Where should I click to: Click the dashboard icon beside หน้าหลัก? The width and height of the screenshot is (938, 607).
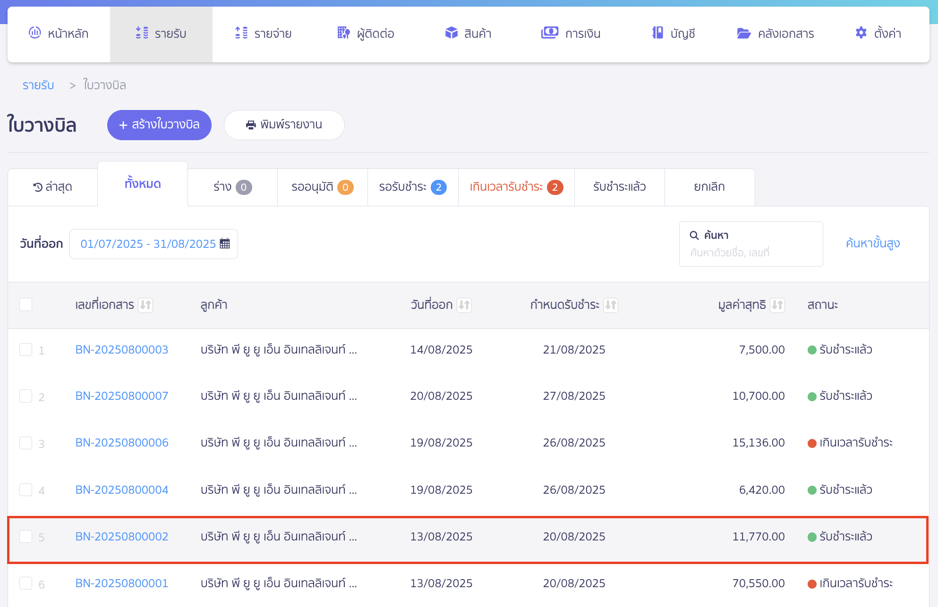click(35, 33)
